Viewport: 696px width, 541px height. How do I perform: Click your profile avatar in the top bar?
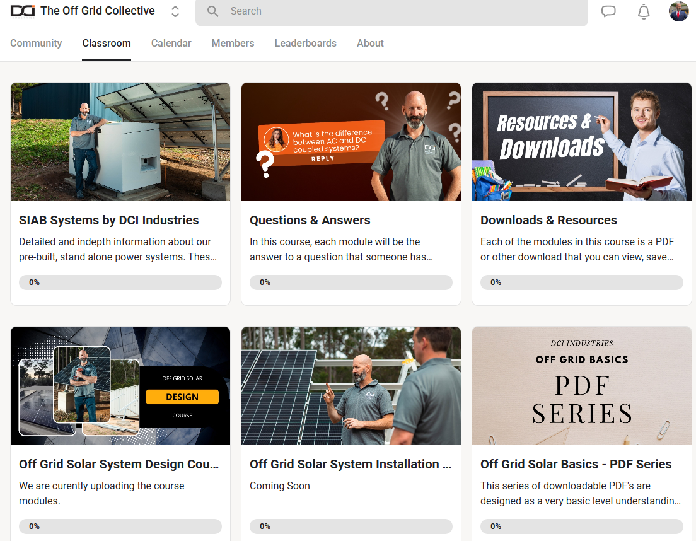click(x=679, y=11)
